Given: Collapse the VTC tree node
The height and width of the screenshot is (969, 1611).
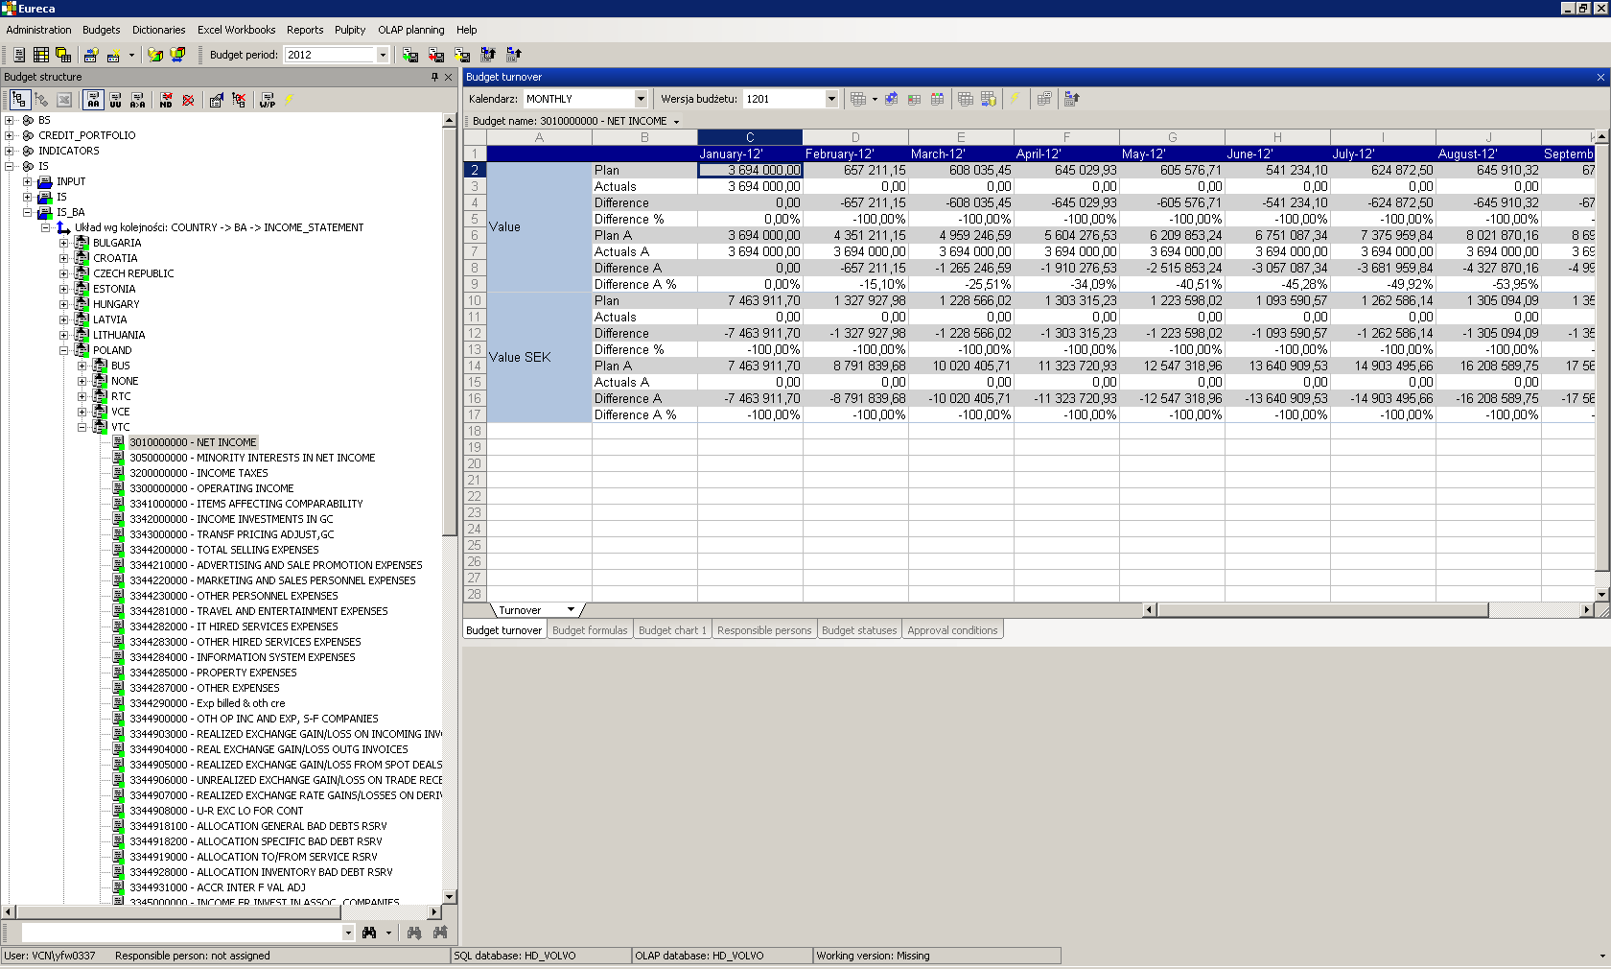Looking at the screenshot, I should point(82,427).
